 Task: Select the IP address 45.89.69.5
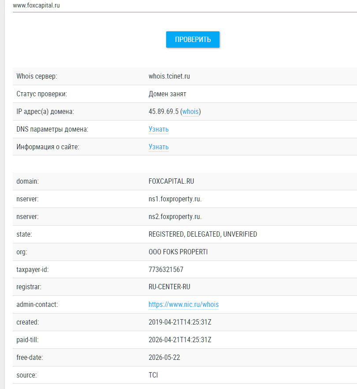(164, 112)
